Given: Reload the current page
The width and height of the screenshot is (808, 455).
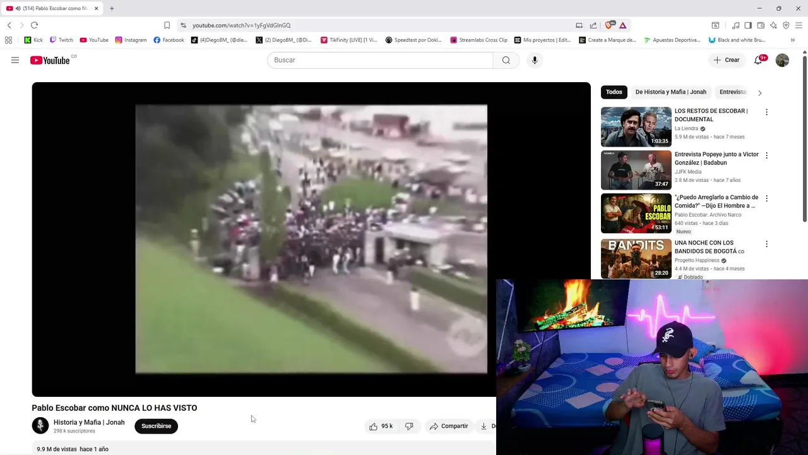Looking at the screenshot, I should [34, 25].
